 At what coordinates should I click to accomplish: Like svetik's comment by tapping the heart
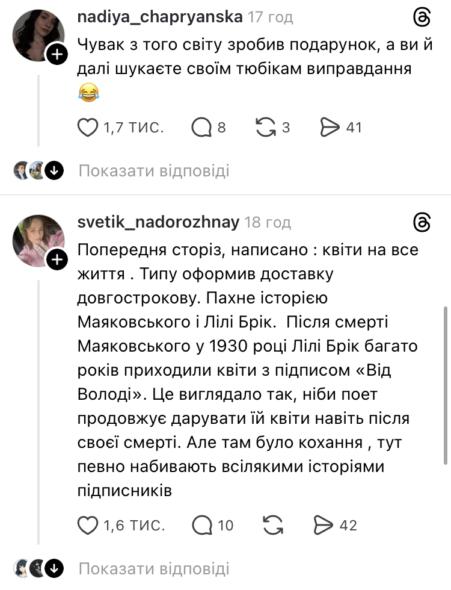click(x=88, y=525)
